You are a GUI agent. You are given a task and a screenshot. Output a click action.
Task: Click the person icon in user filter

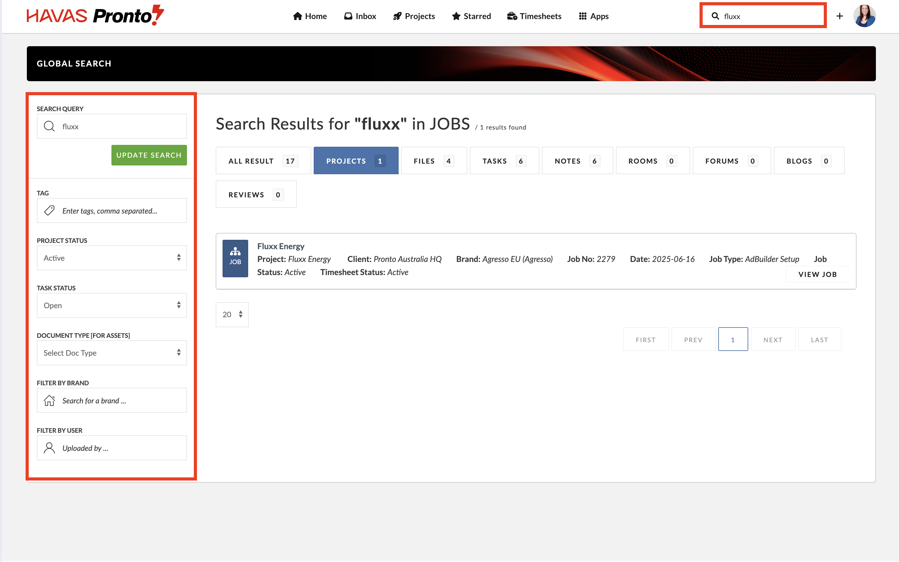pyautogui.click(x=49, y=448)
